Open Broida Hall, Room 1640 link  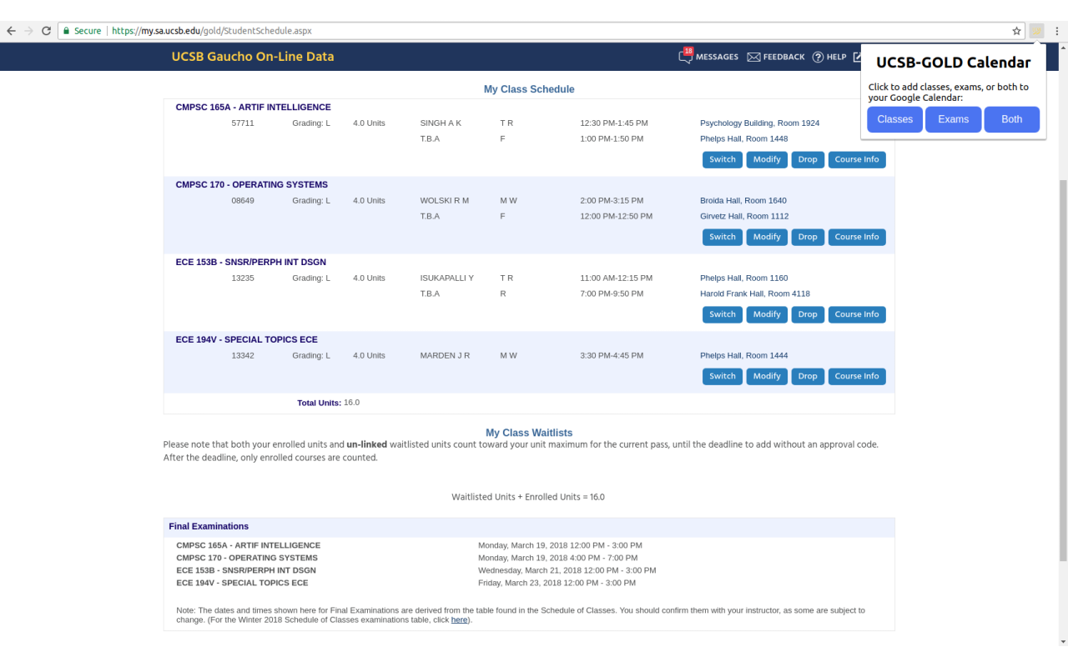tap(743, 201)
